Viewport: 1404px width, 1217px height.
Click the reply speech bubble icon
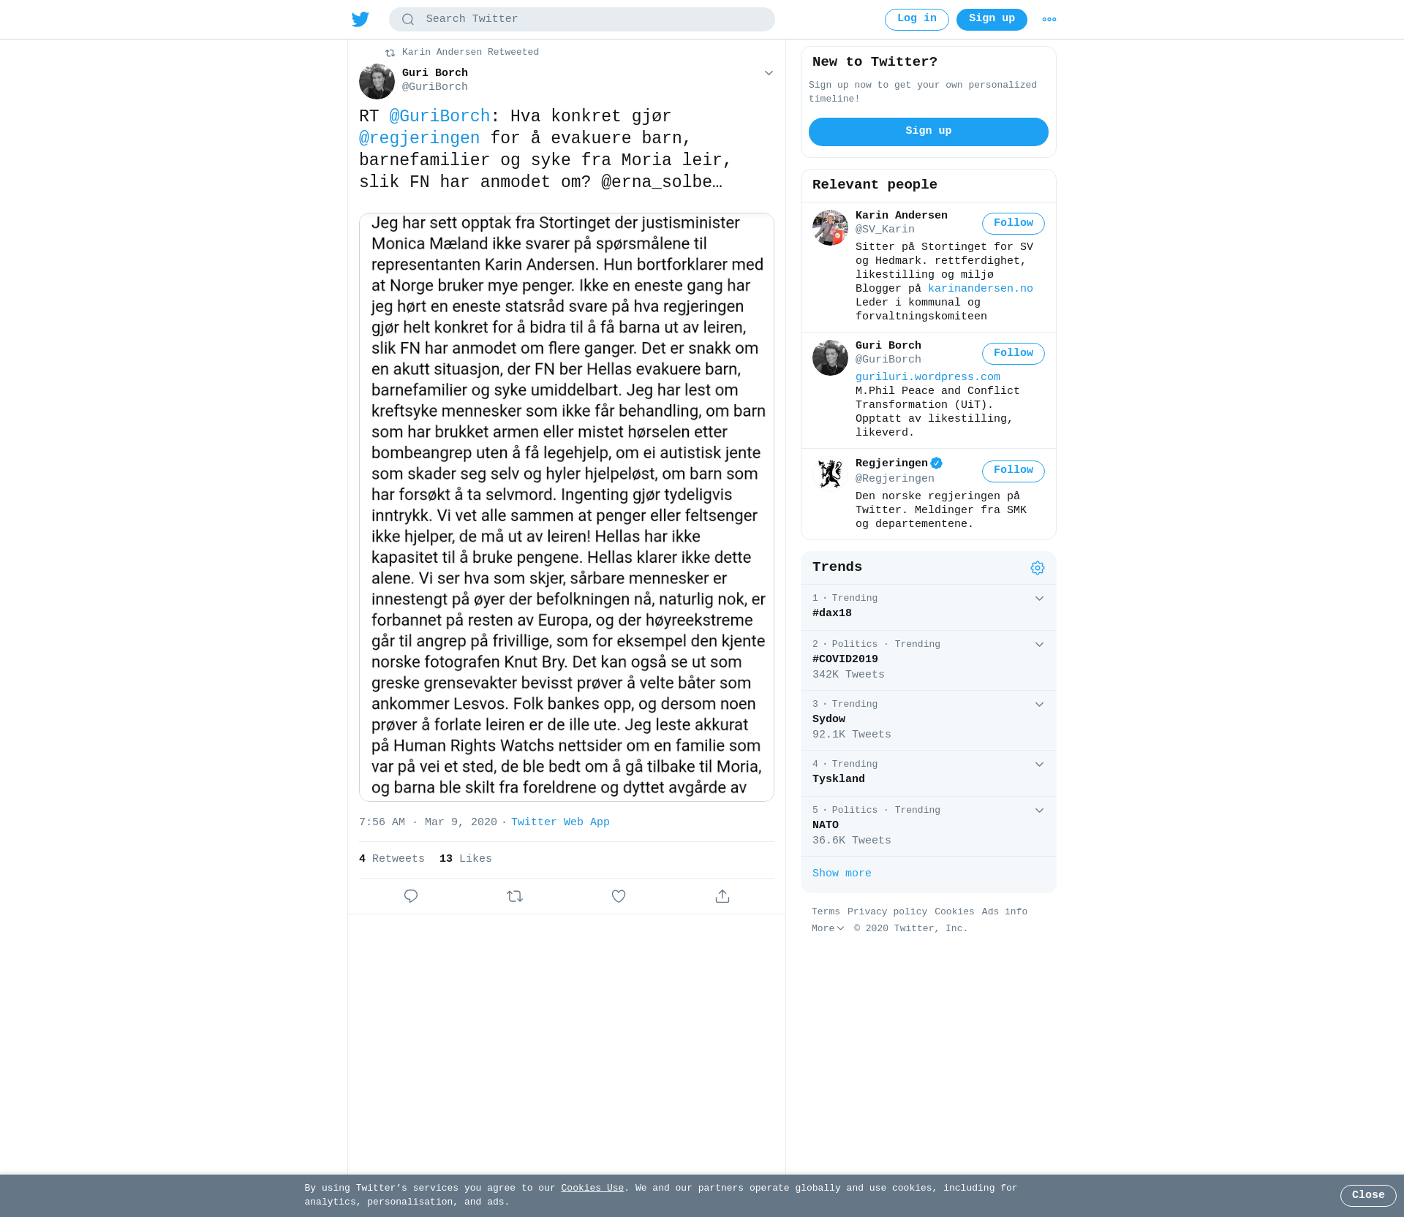point(411,896)
